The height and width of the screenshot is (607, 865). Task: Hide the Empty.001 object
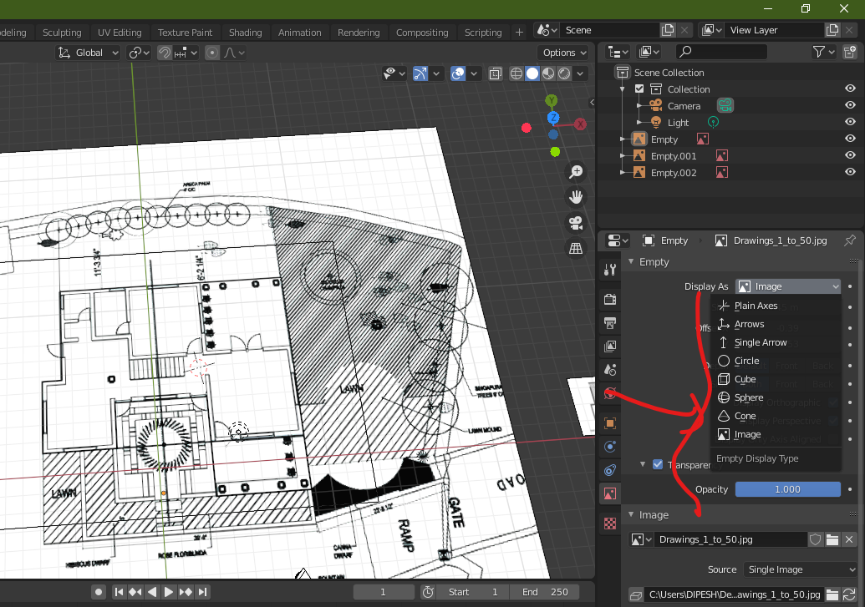pos(850,155)
